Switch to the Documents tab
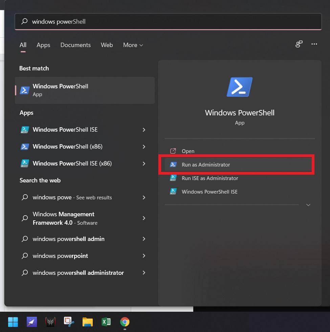 tap(75, 45)
